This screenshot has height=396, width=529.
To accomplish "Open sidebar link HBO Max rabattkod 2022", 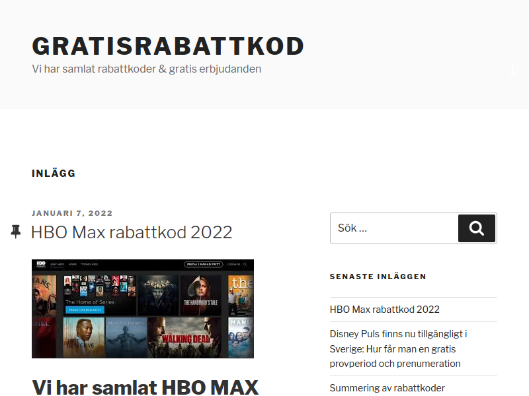I will click(x=385, y=310).
